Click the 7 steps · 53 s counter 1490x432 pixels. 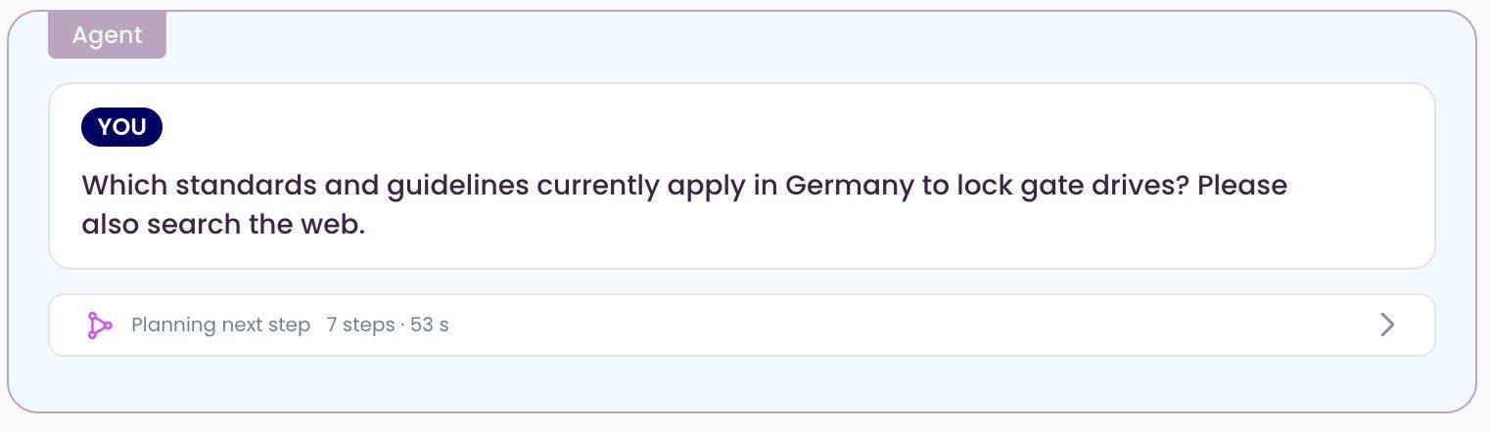click(x=388, y=325)
